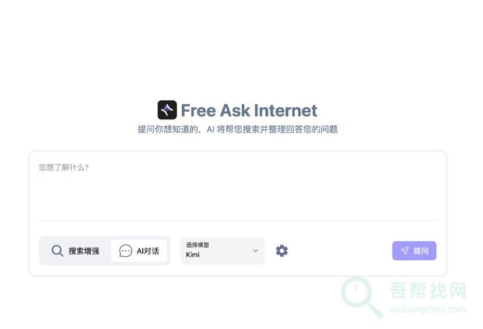The height and width of the screenshot is (329, 483).
Task: Click the subtitle 提问你想知道的 text
Action: pos(168,129)
